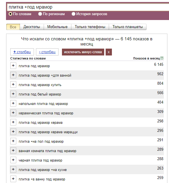The image size is (169, 183).
Task: Add 'плитка под белый мрамор' using plus icon
Action: pyautogui.click(x=13, y=94)
